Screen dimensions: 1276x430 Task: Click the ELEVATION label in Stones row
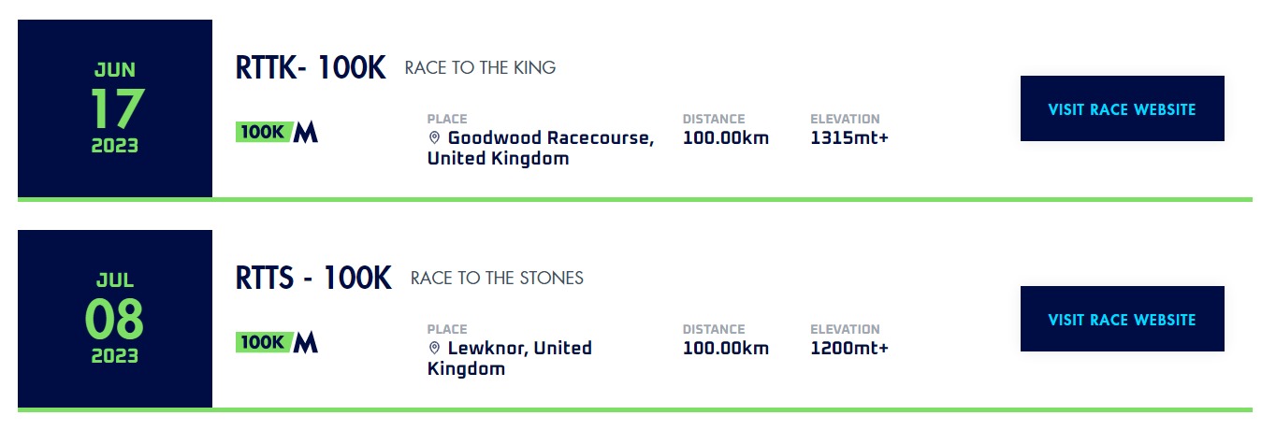[845, 329]
